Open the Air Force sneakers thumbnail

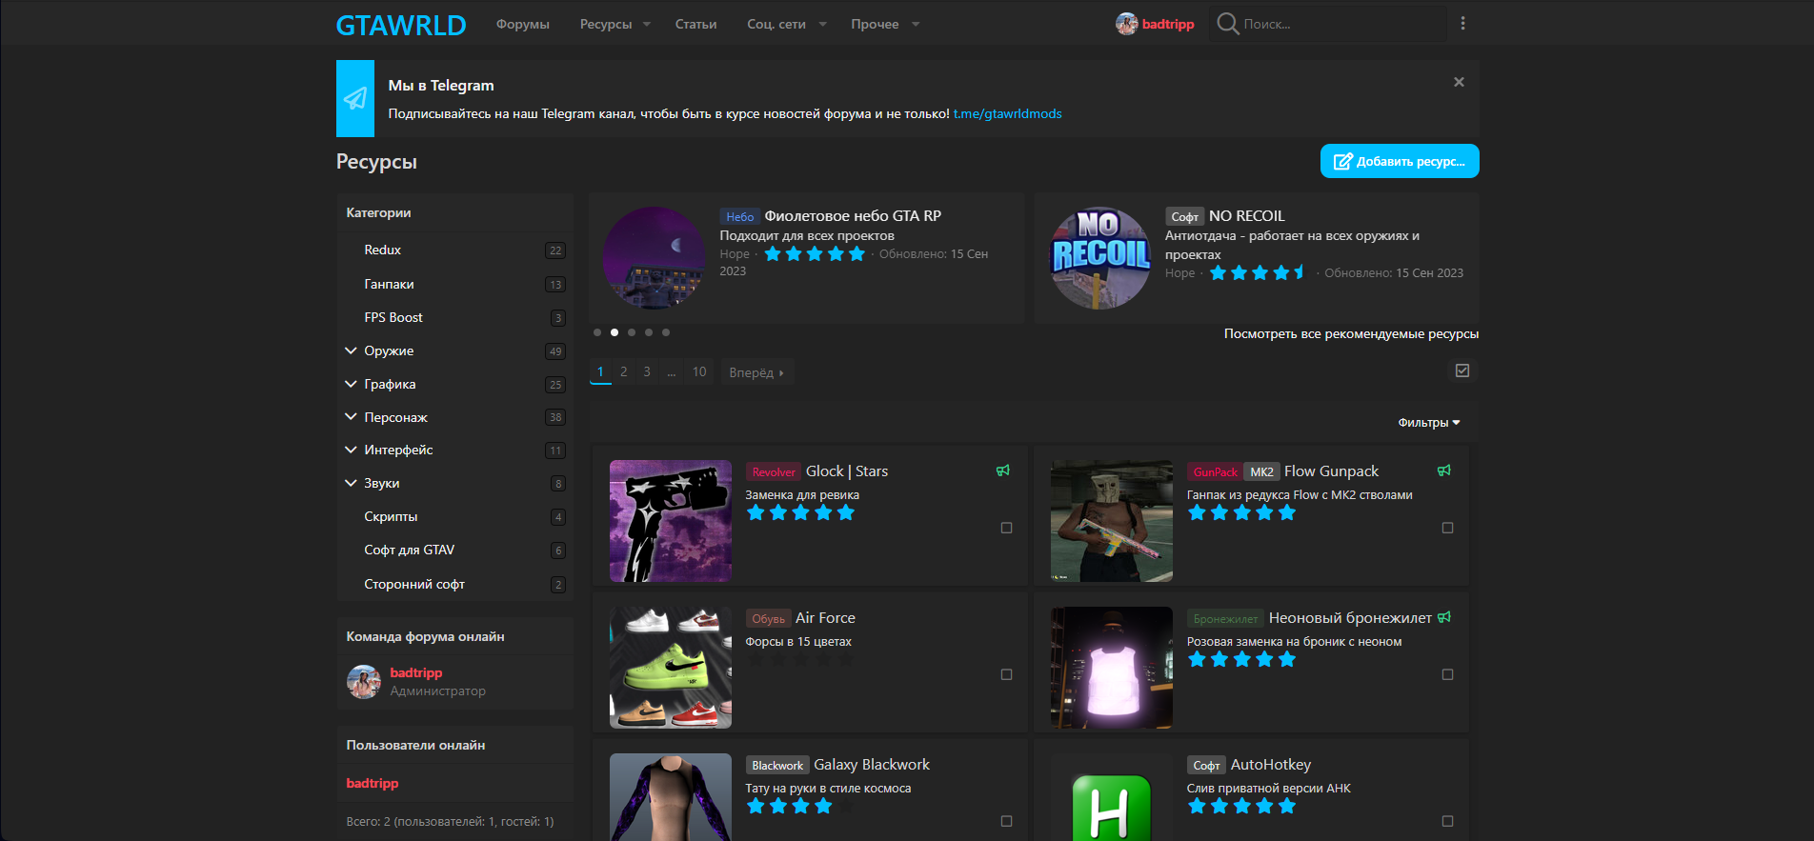click(x=671, y=668)
